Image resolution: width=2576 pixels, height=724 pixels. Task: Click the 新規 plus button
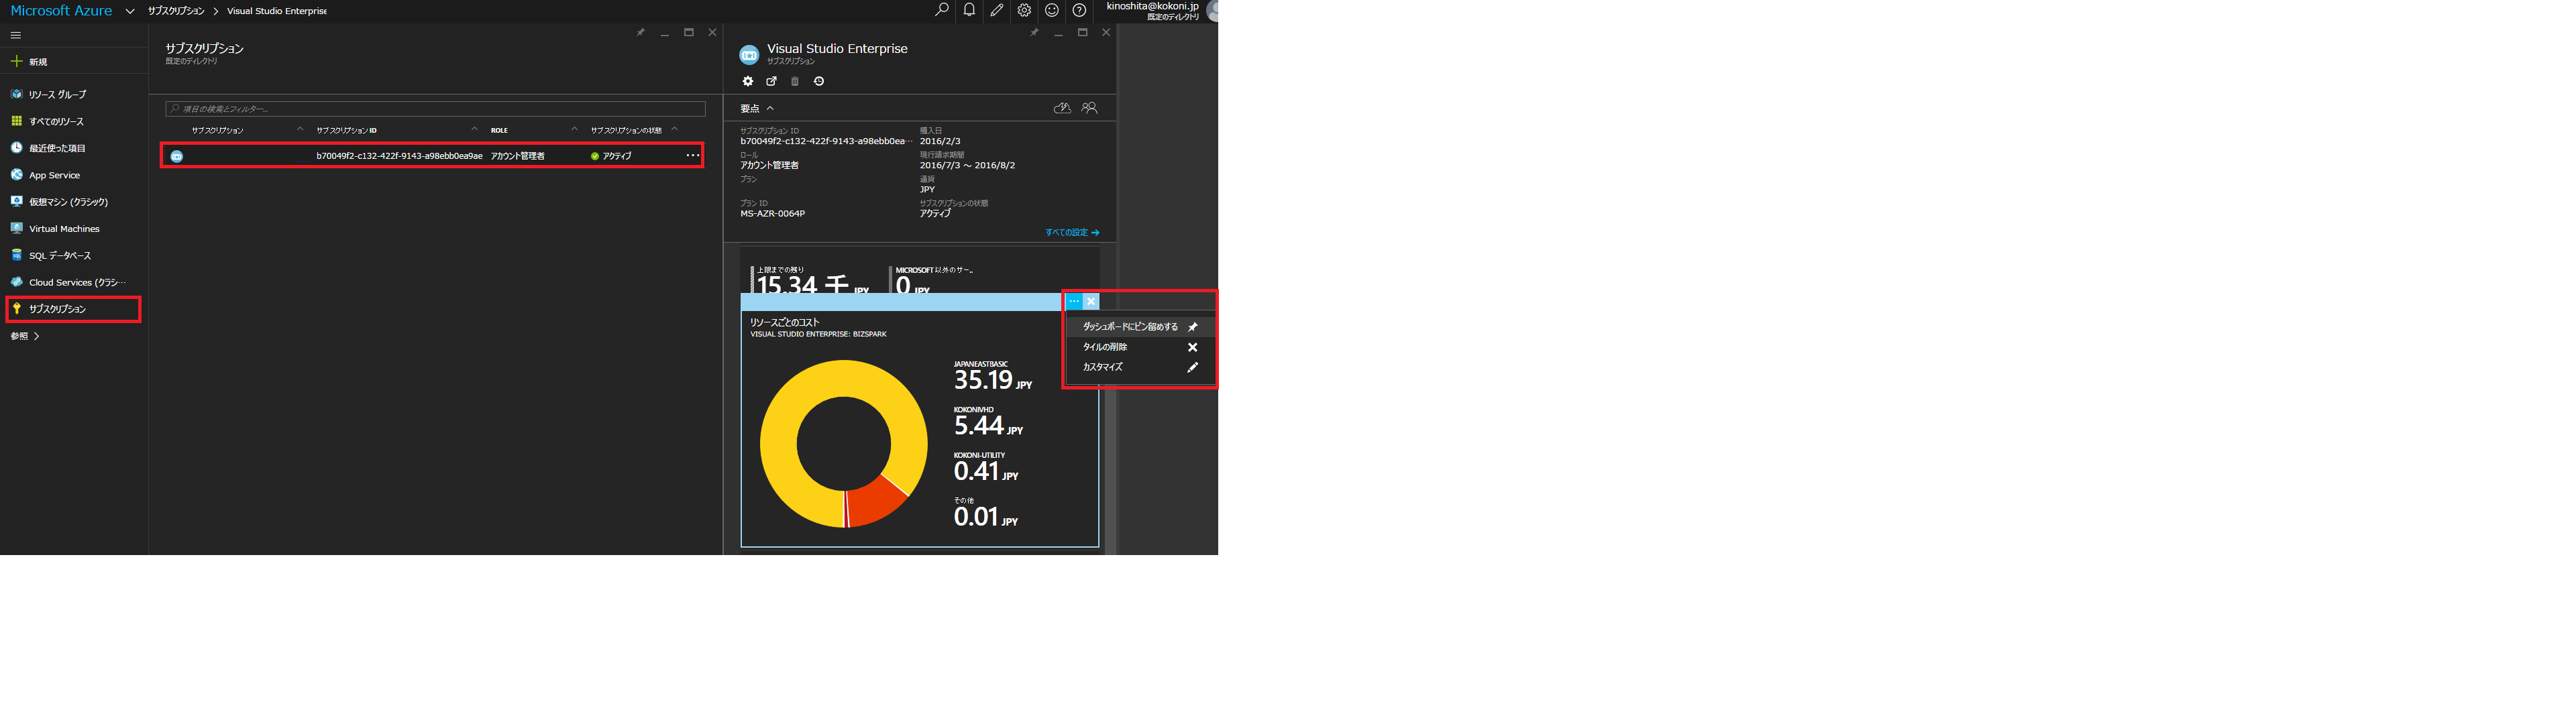29,62
